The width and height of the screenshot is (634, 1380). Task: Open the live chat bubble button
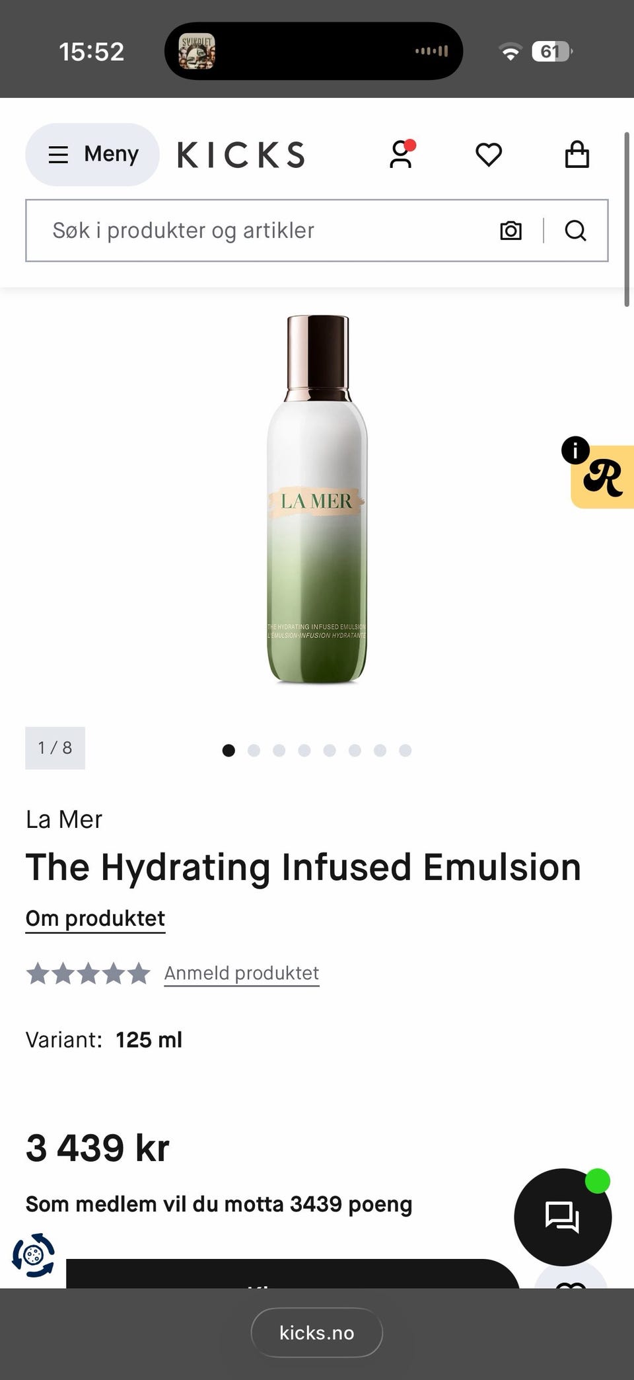pyautogui.click(x=563, y=1217)
